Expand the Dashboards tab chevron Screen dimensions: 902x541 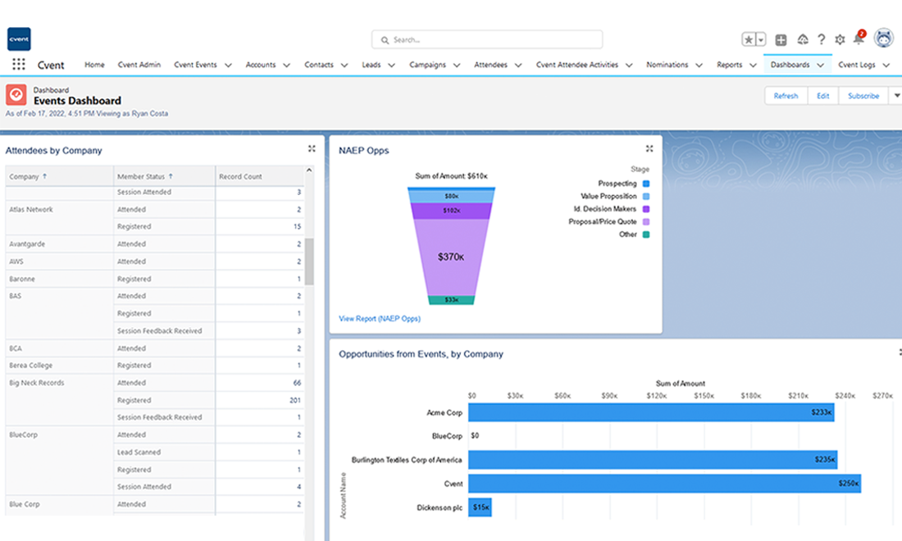pos(820,66)
